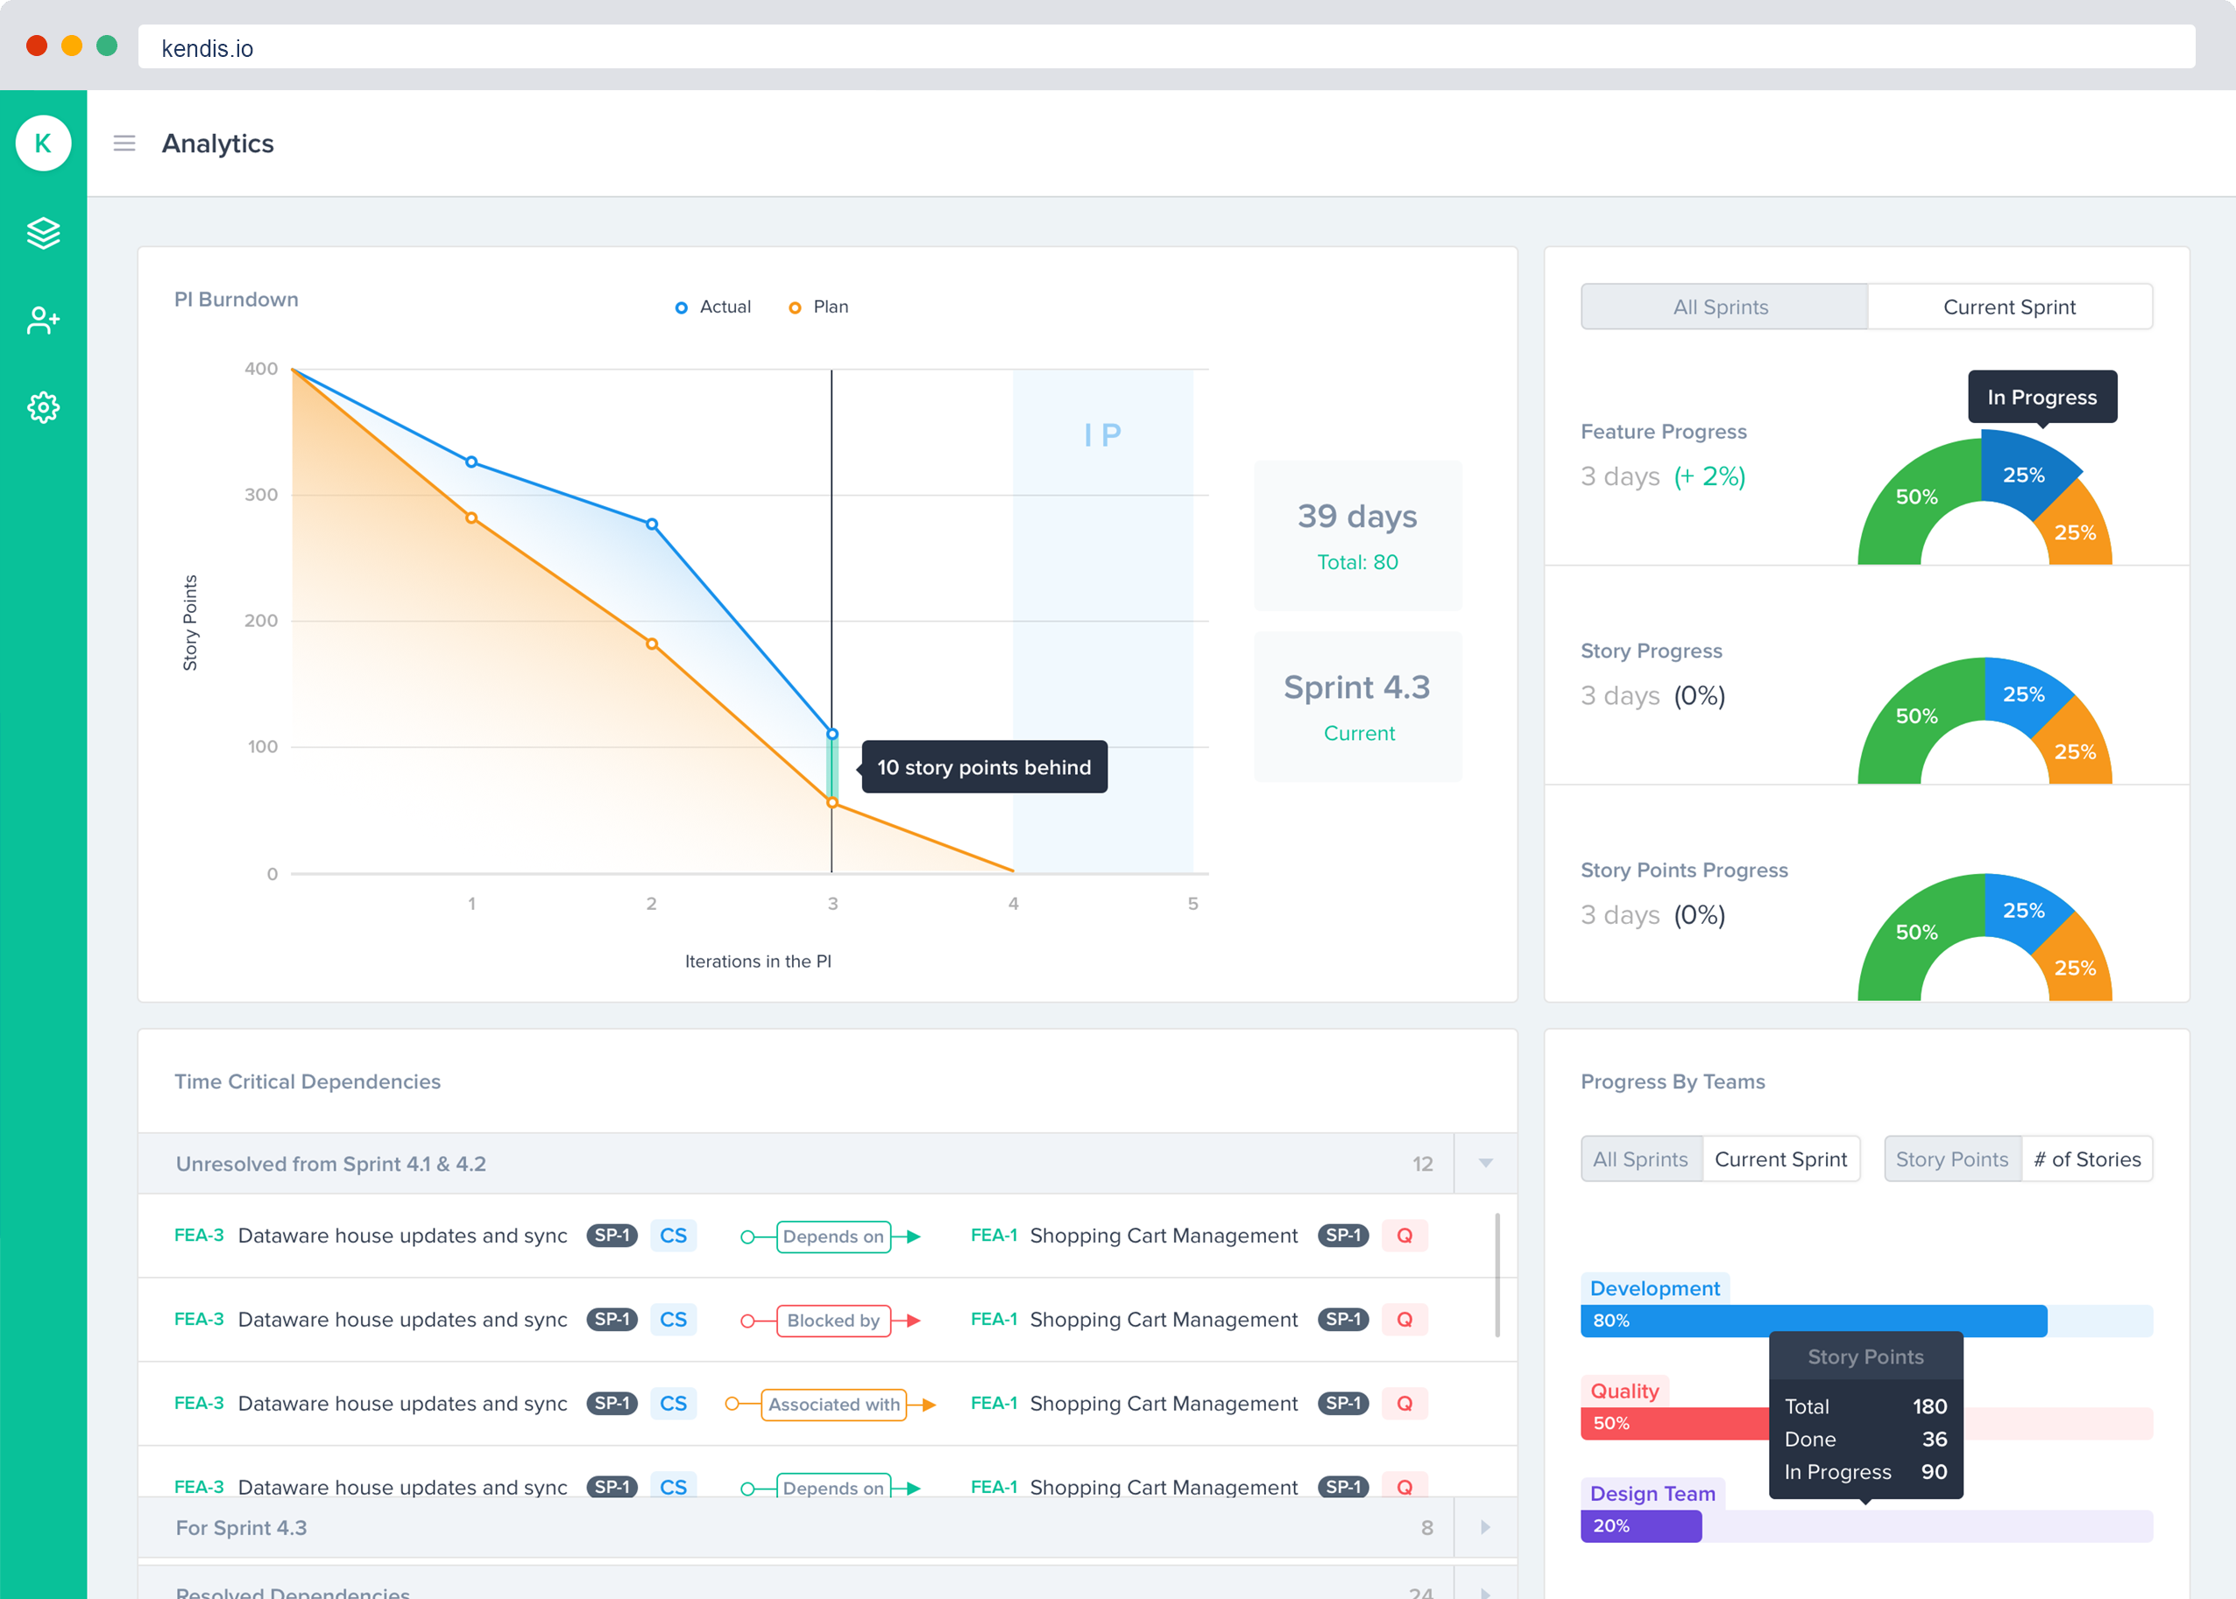Open FEA-3 link in Blocked by row
This screenshot has width=2236, height=1599.
tap(199, 1320)
